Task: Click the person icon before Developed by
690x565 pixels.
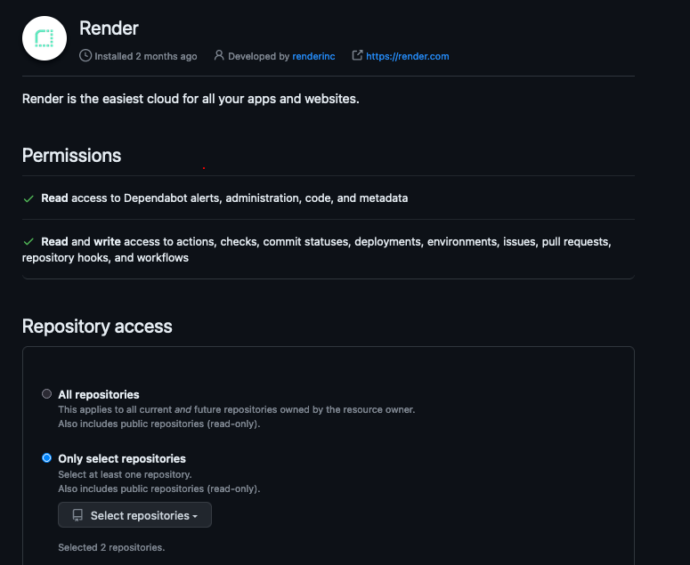Action: 219,56
